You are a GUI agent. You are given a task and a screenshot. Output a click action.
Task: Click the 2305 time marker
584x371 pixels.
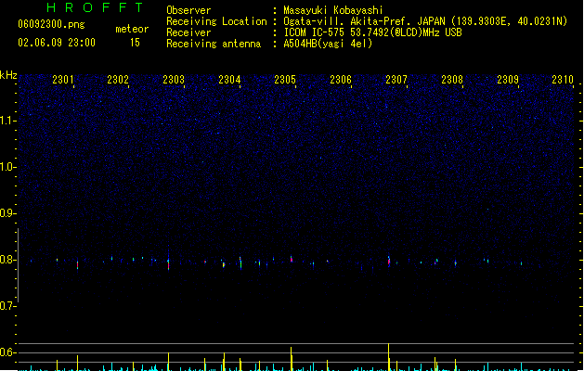click(285, 80)
